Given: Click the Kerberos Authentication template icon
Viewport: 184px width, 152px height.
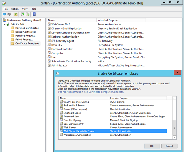Looking at the screenshot, I should coord(49,37).
